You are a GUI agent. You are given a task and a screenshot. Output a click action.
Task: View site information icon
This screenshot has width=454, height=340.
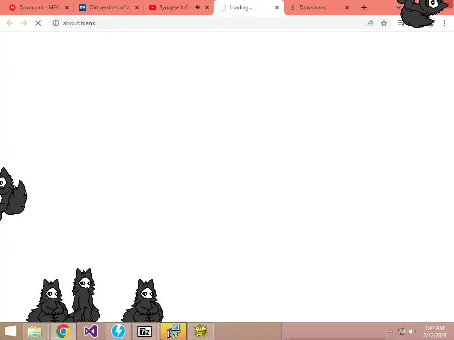click(56, 23)
